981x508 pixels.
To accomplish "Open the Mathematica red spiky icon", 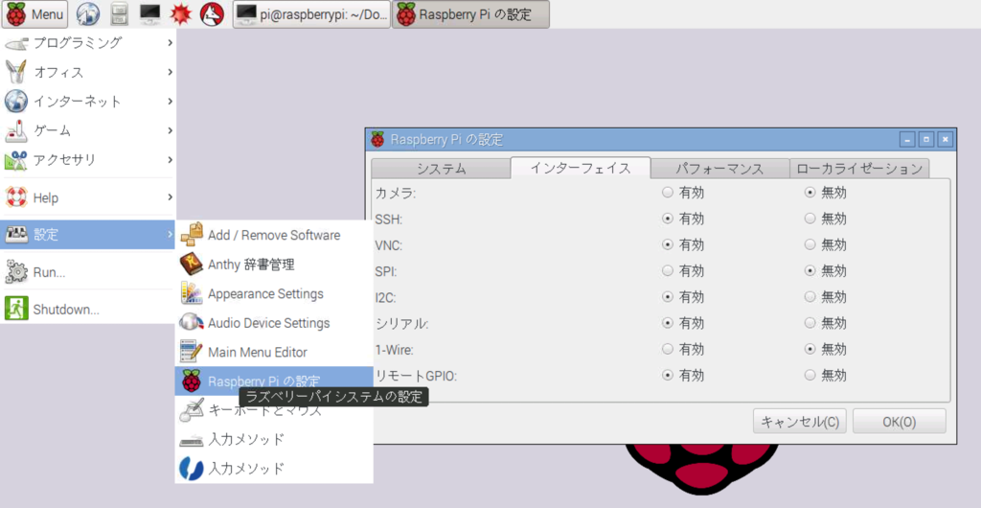I will 181,13.
